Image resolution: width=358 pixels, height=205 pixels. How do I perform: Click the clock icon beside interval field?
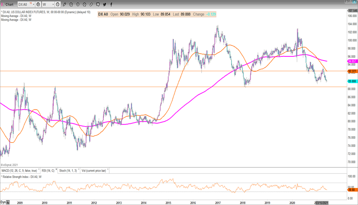(x=57, y=4)
